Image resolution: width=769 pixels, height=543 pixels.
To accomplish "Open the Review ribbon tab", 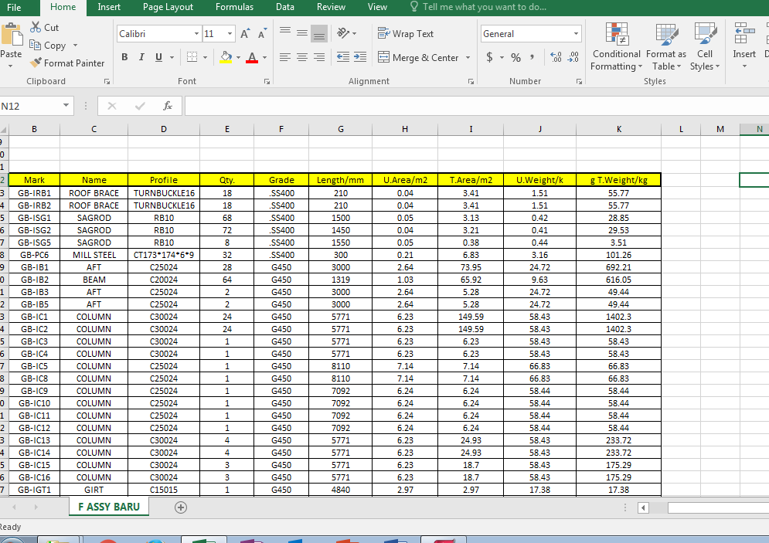I will tap(331, 7).
